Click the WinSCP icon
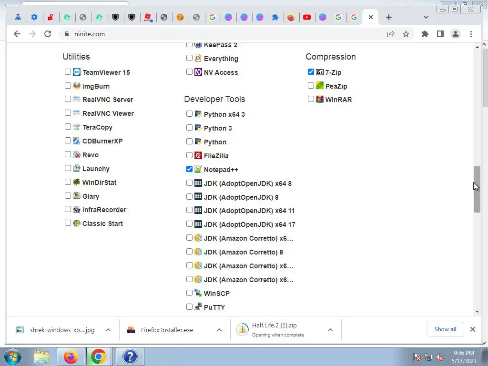The image size is (488, 366). (x=198, y=293)
